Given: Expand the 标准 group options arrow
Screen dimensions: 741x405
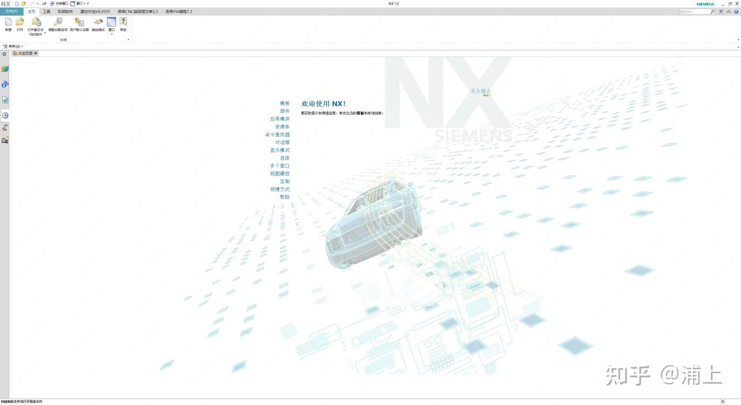Looking at the screenshot, I should pos(128,40).
